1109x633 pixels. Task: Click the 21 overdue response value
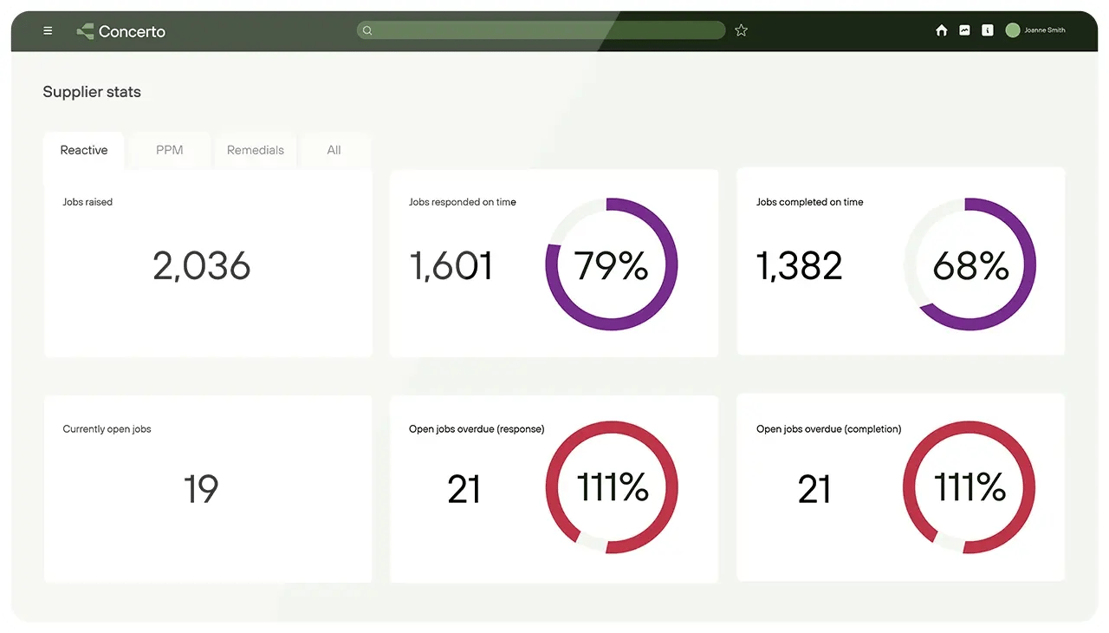464,490
